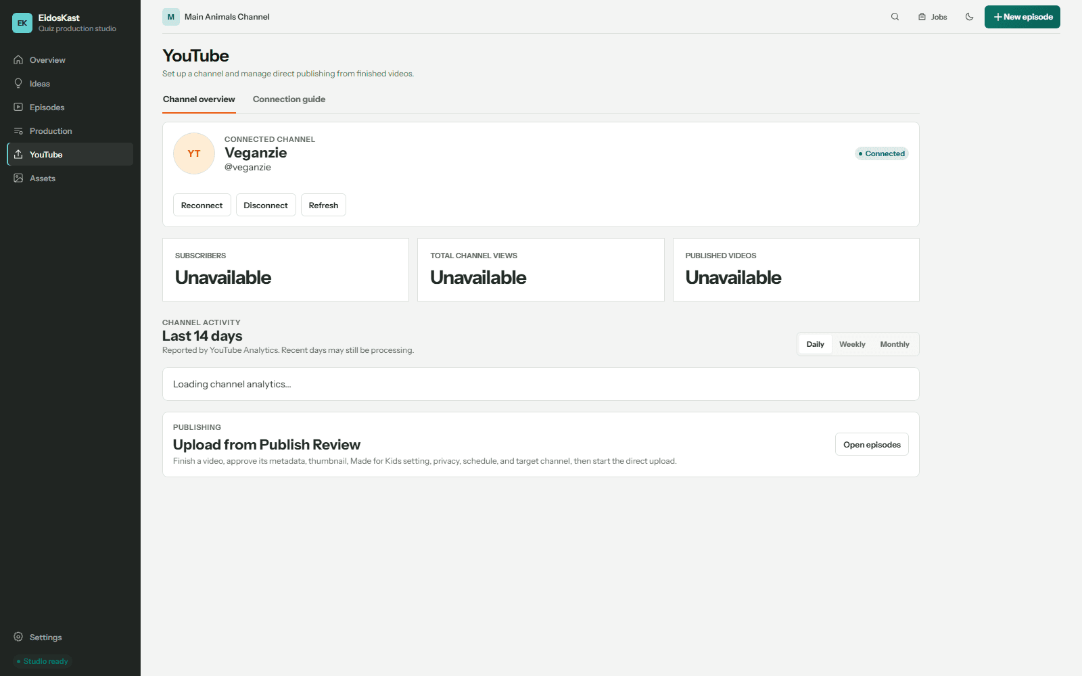The width and height of the screenshot is (1082, 676).
Task: Toggle dark mode with the moon icon
Action: pyautogui.click(x=970, y=17)
